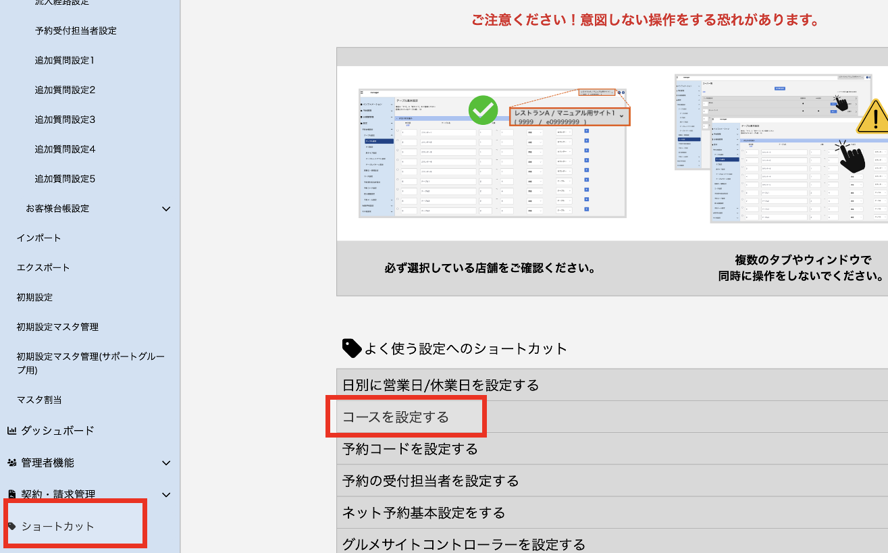Viewport: 888px width, 553px height.
Task: Open 追加質問設定3 in the sidebar
Action: 65,120
